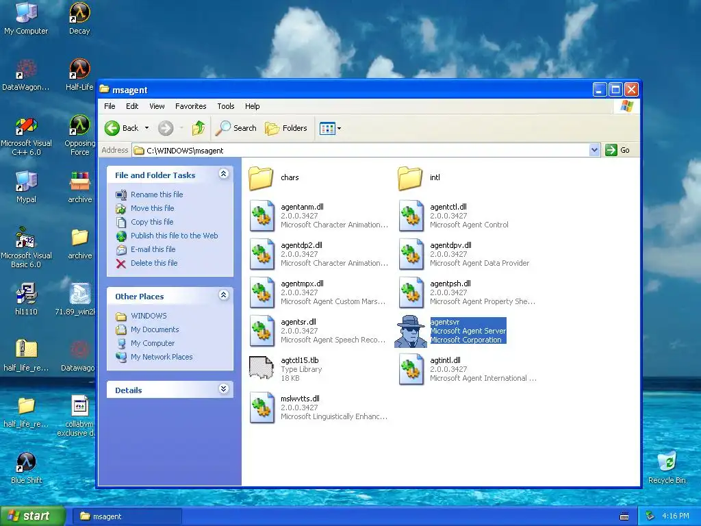
Task: Select the Decay desktop shortcut
Action: click(79, 18)
